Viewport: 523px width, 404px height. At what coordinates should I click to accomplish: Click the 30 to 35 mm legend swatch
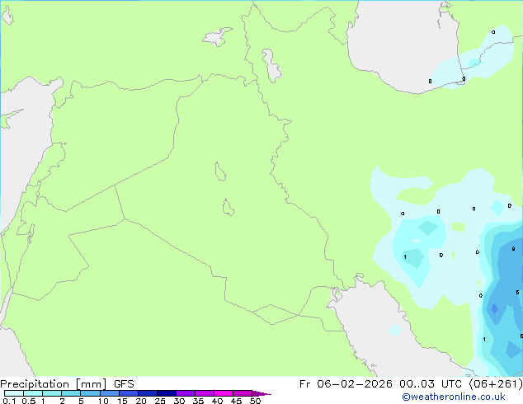[x=185, y=393]
